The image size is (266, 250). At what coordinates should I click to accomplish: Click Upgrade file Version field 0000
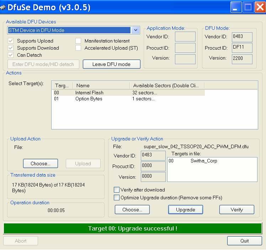pyautogui.click(x=153, y=177)
